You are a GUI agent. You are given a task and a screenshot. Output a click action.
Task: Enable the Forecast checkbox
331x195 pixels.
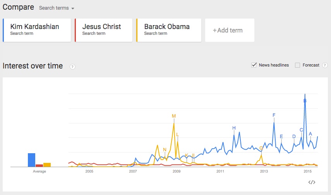pyautogui.click(x=298, y=65)
